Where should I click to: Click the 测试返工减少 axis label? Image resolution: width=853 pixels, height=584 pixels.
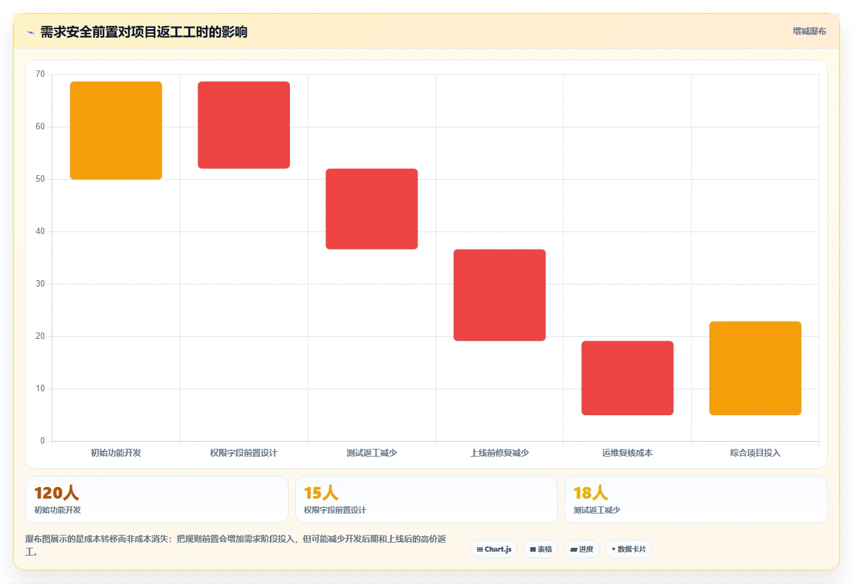[x=371, y=453]
